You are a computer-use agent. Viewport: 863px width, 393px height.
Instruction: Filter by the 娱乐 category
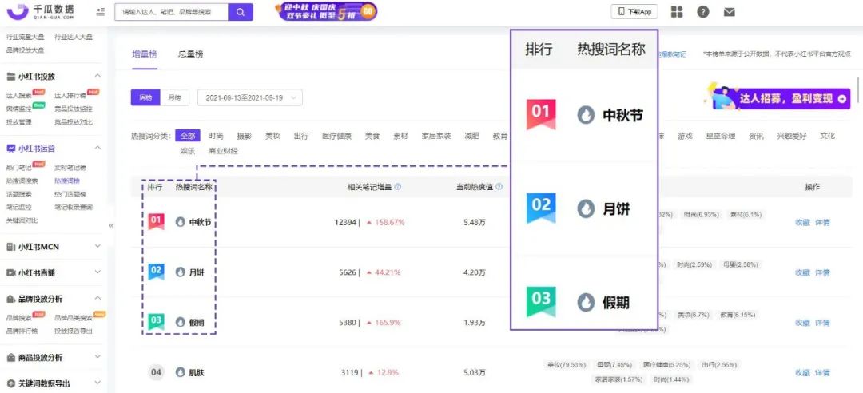[187, 151]
